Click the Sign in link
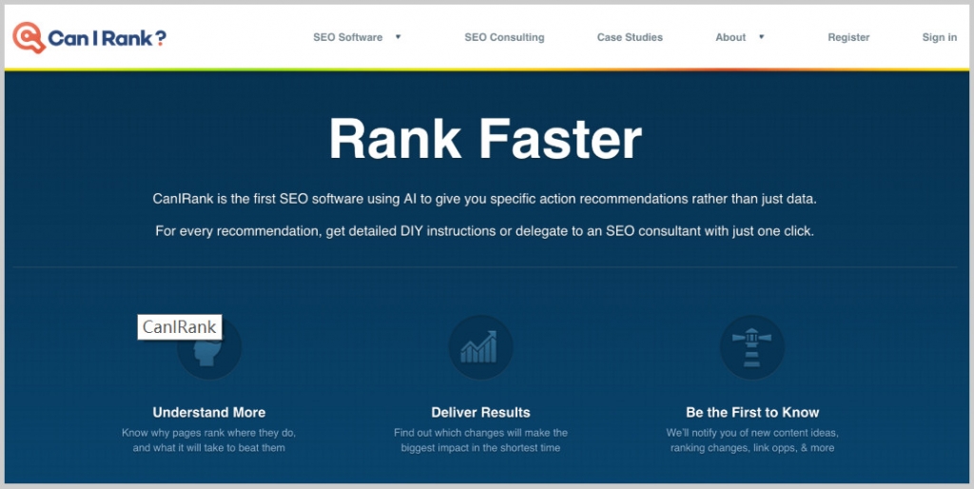The width and height of the screenshot is (974, 489). point(939,37)
